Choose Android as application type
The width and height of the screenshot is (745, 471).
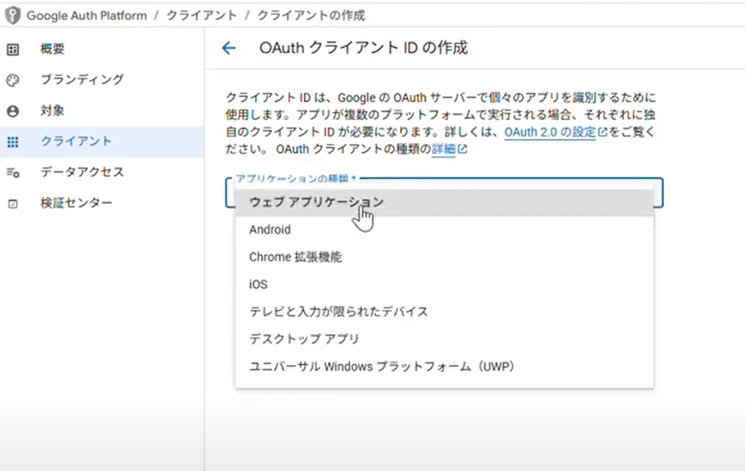tap(444, 230)
